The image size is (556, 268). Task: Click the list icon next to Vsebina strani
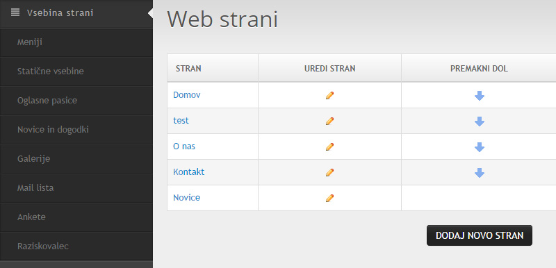point(15,12)
